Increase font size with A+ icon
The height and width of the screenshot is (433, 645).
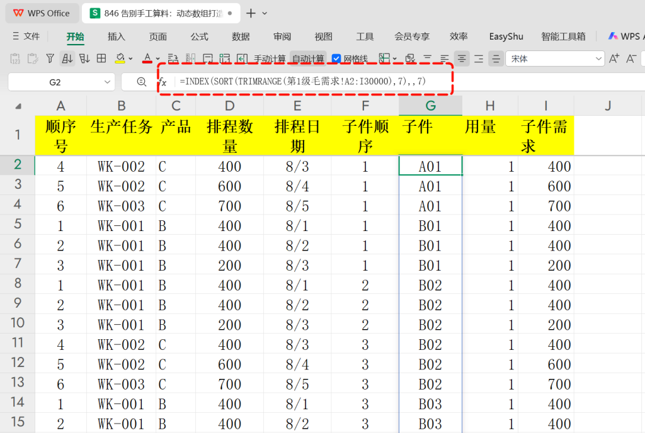(614, 59)
